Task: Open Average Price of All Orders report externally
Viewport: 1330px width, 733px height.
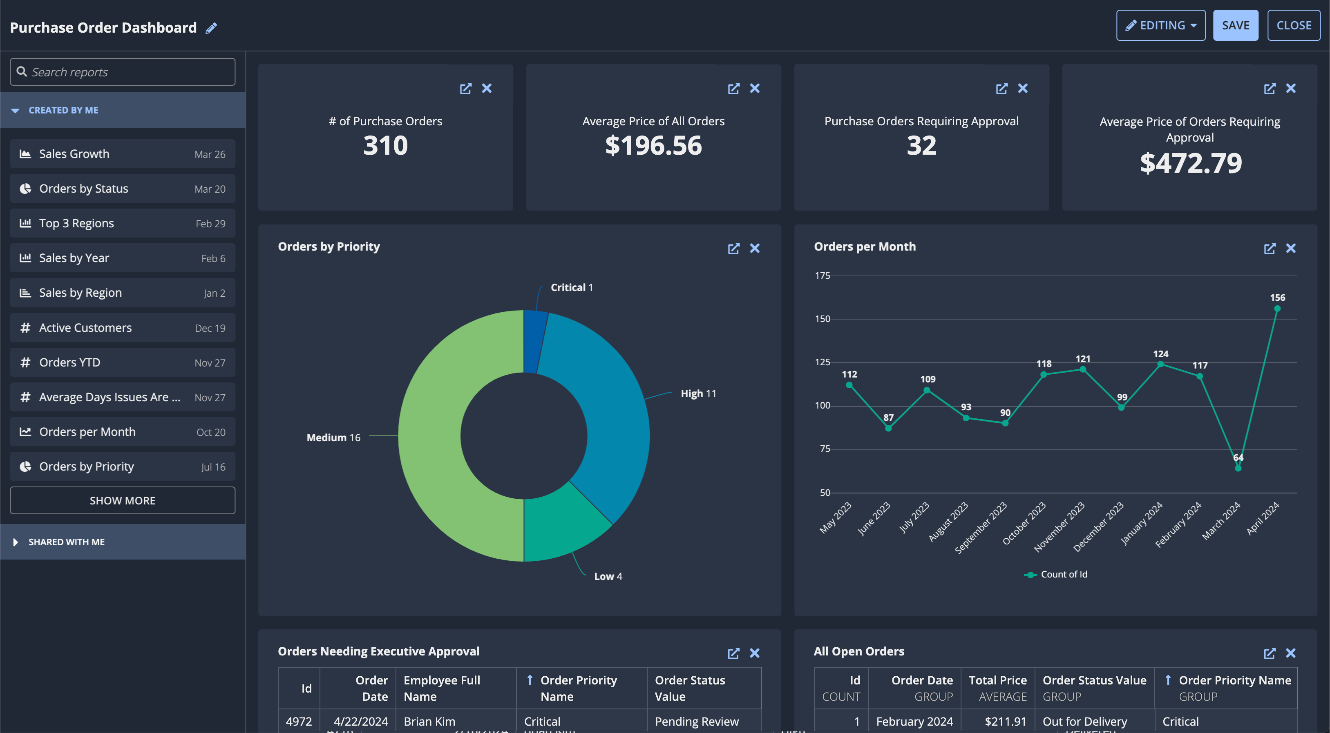Action: pyautogui.click(x=733, y=88)
